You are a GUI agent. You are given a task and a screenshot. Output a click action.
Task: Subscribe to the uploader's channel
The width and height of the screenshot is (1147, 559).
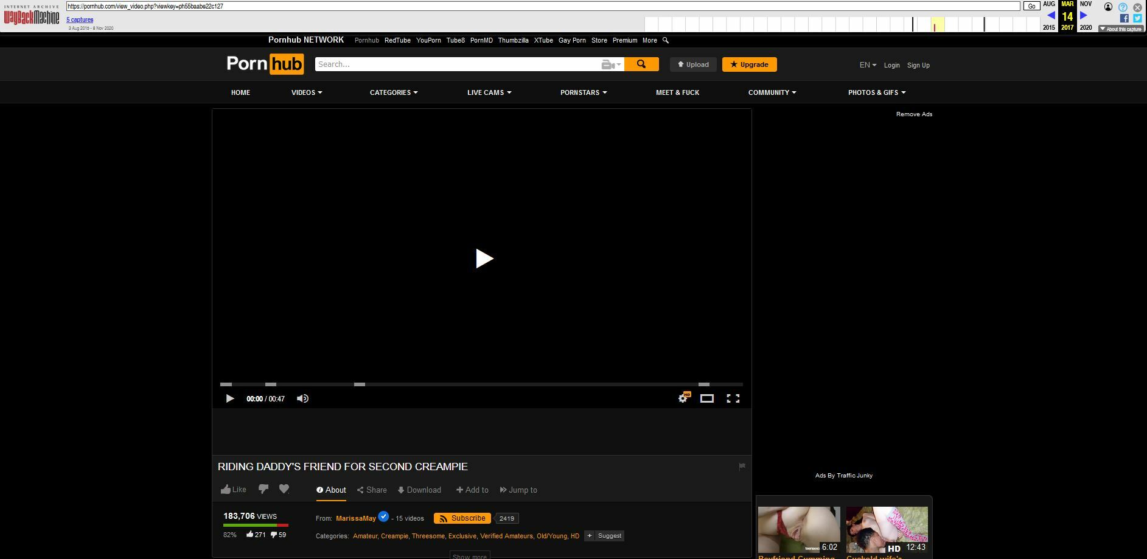[462, 518]
